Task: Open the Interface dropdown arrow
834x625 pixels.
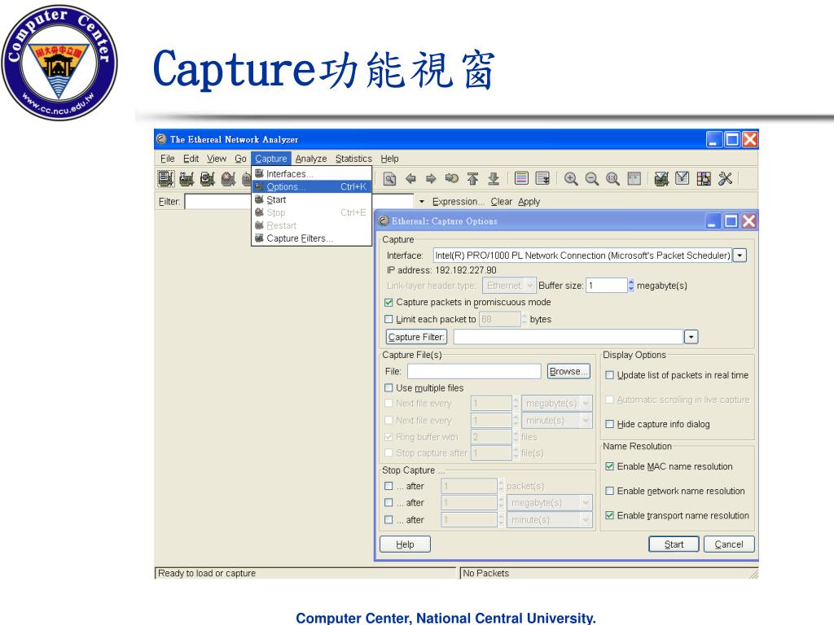Action: (x=740, y=256)
